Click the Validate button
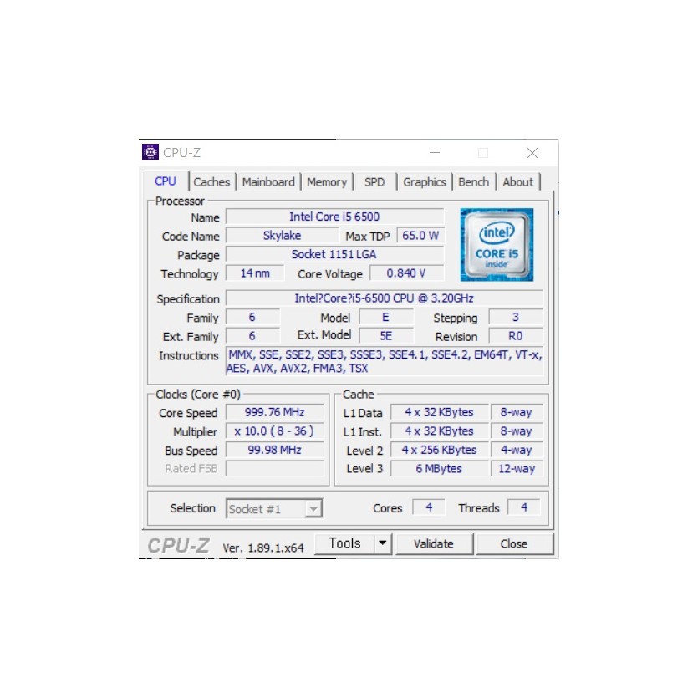 pos(434,544)
